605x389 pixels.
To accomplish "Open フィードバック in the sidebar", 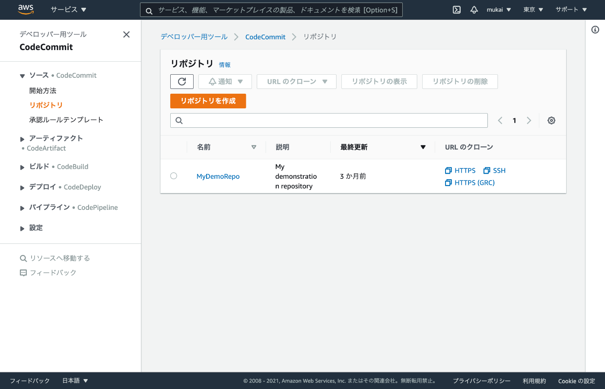I will pyautogui.click(x=48, y=273).
